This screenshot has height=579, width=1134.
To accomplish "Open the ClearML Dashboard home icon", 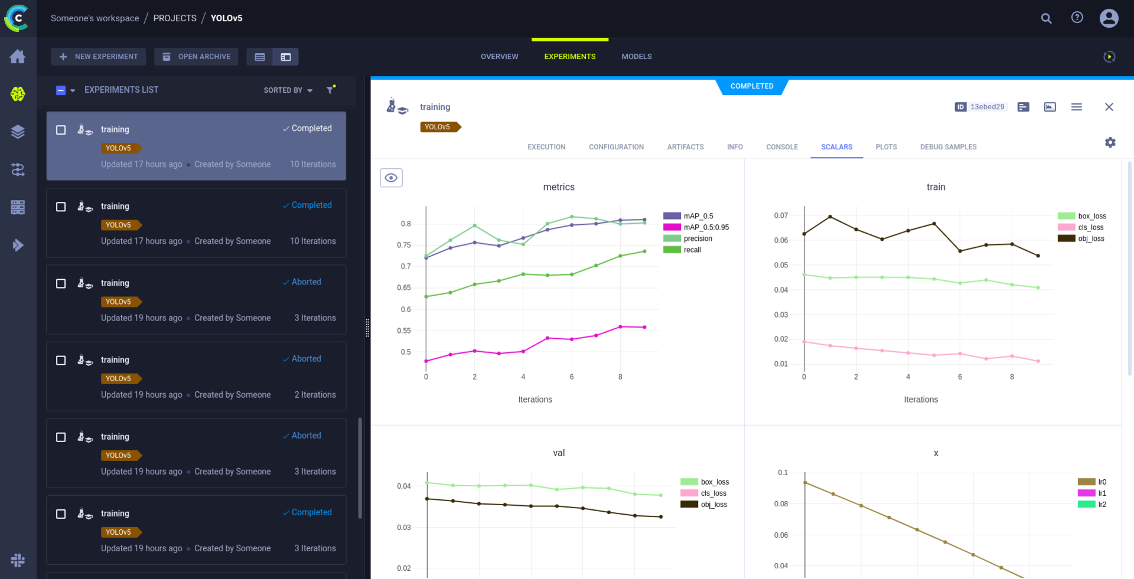I will pos(18,56).
